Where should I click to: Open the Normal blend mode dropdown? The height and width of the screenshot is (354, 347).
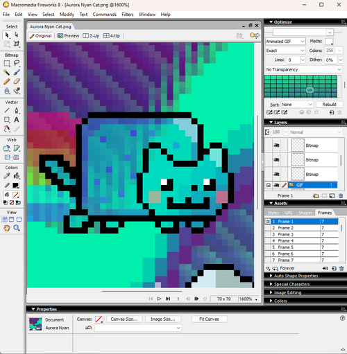[x=339, y=132]
